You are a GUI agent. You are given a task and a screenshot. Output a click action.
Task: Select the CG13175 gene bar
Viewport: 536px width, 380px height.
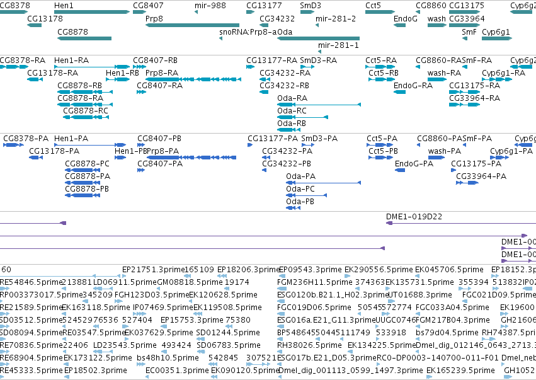click(465, 12)
